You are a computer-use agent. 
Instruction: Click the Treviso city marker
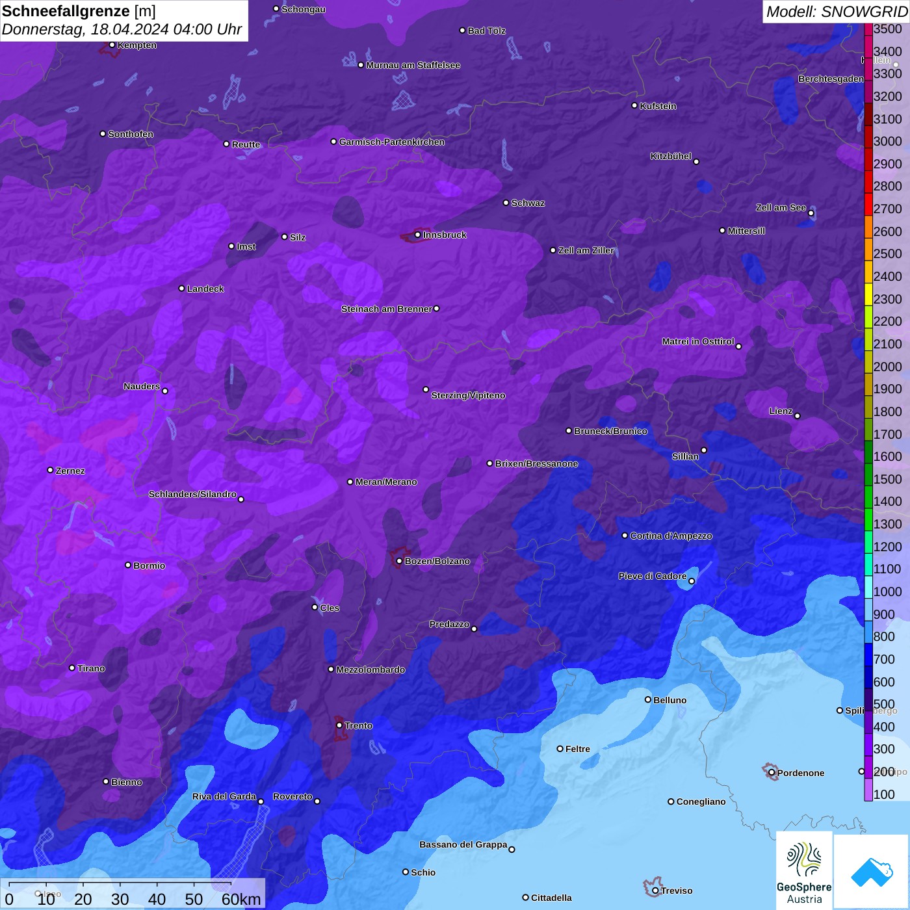[x=655, y=890]
